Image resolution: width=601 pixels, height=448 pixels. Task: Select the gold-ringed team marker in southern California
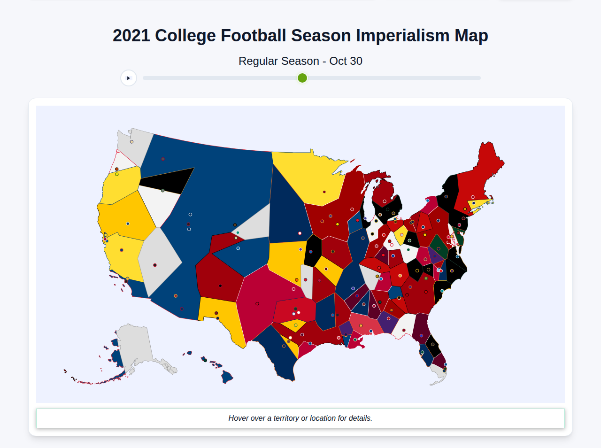[127, 278]
